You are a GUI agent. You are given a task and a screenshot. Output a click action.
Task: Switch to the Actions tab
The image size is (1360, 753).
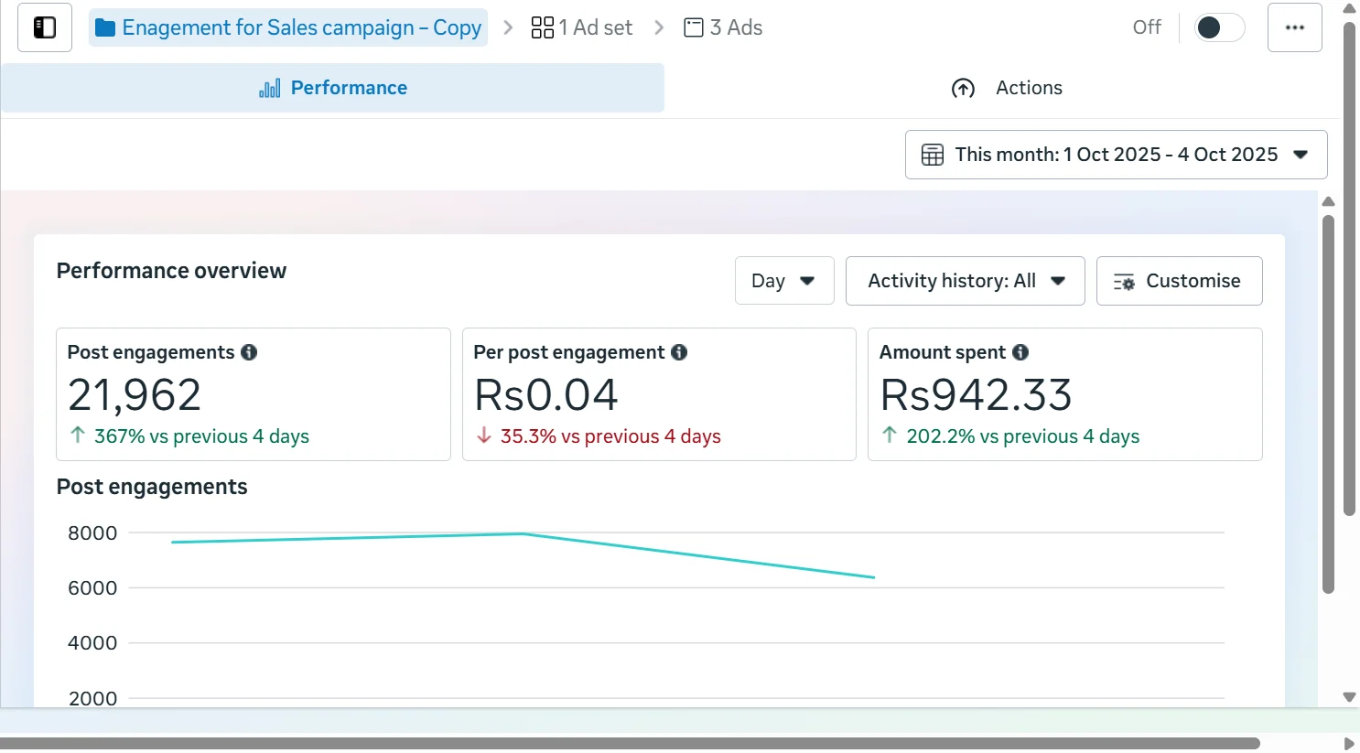pyautogui.click(x=1007, y=88)
